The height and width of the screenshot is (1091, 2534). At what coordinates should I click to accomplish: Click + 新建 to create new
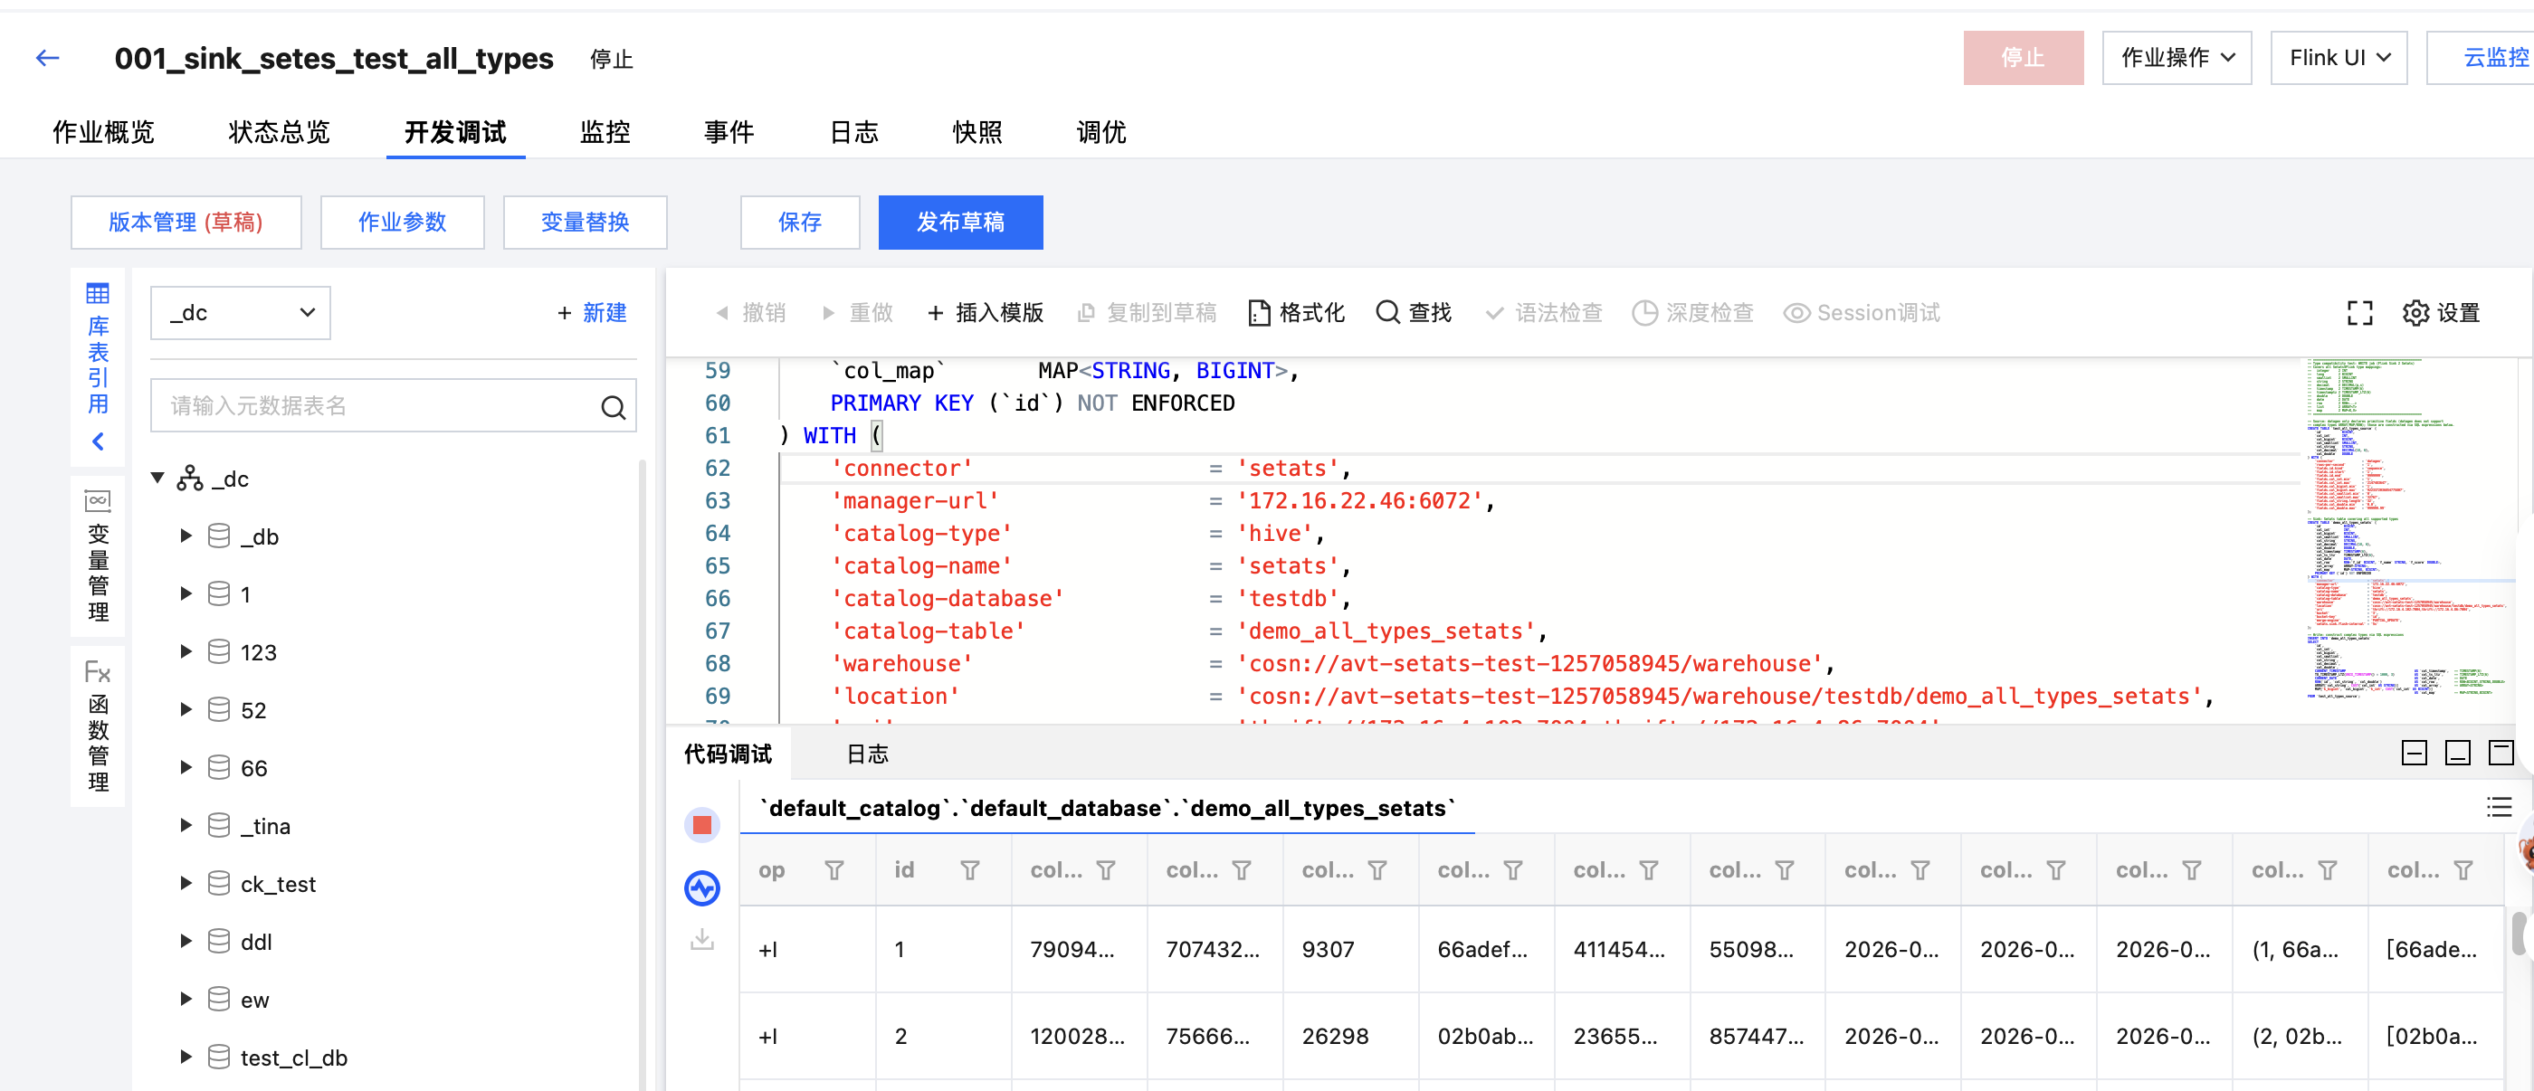(591, 313)
